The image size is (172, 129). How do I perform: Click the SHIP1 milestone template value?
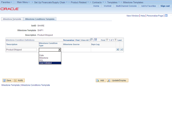pos(40,30)
